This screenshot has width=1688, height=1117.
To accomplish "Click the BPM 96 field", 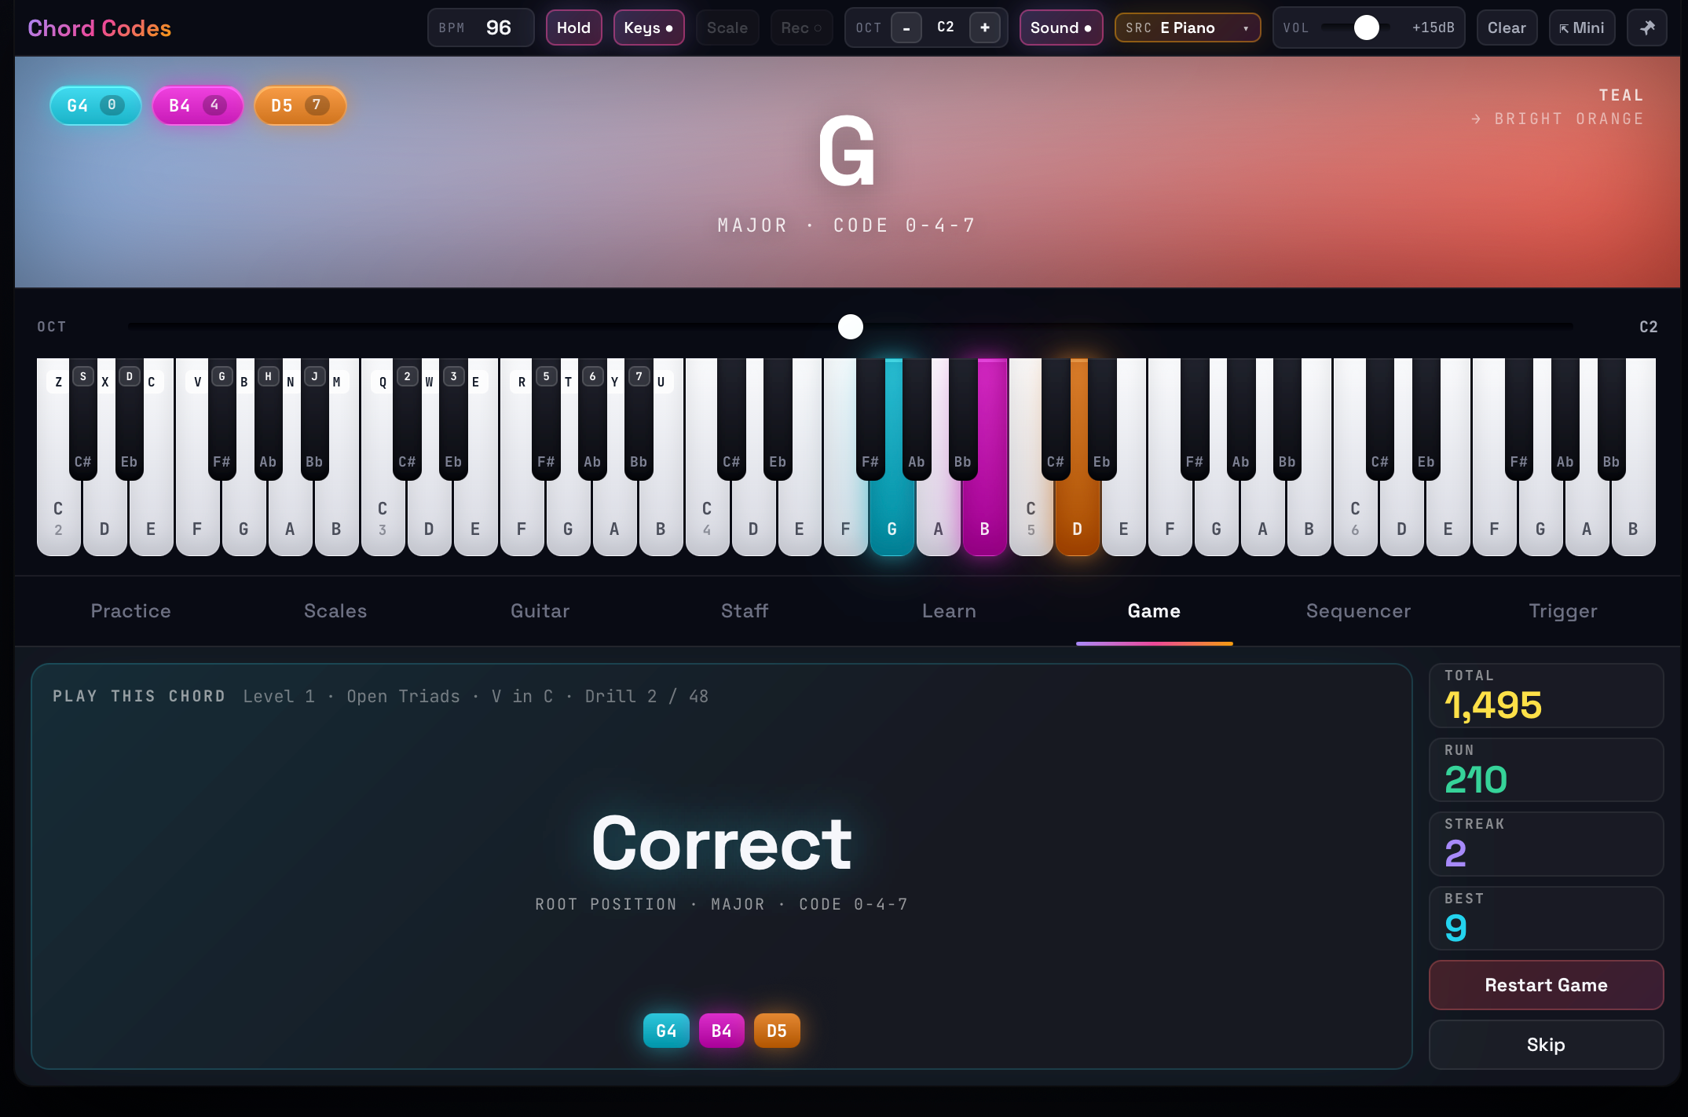I will point(480,27).
